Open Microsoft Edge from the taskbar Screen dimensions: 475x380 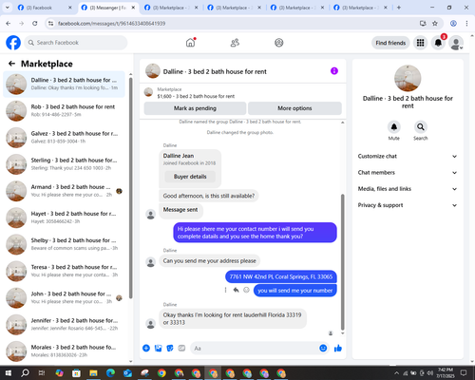point(110,373)
